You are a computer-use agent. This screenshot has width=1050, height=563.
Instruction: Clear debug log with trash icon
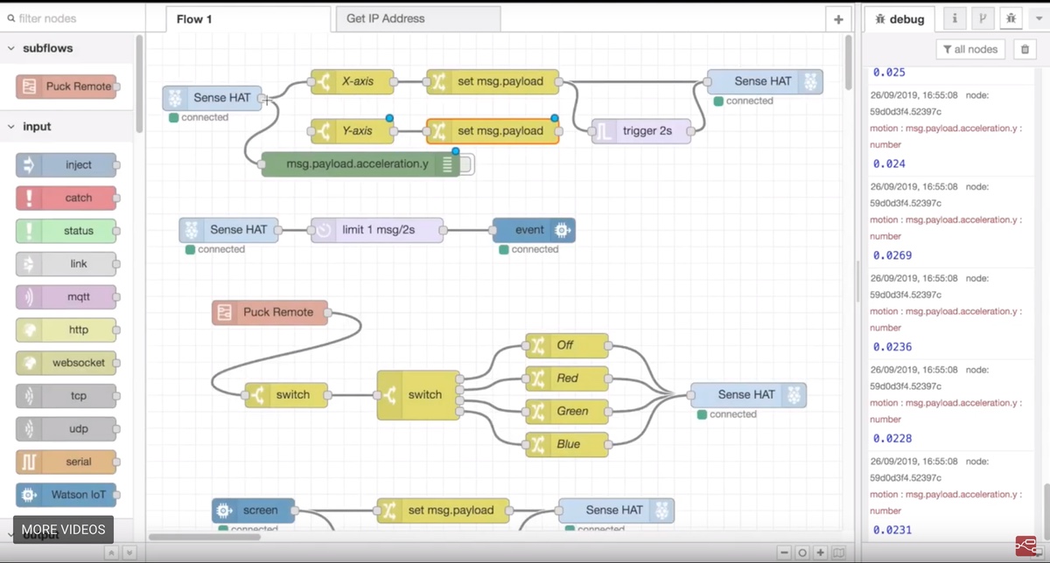[1025, 49]
